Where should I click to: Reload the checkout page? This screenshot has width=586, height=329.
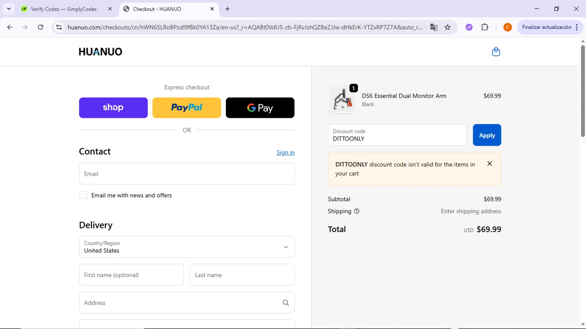[41, 27]
